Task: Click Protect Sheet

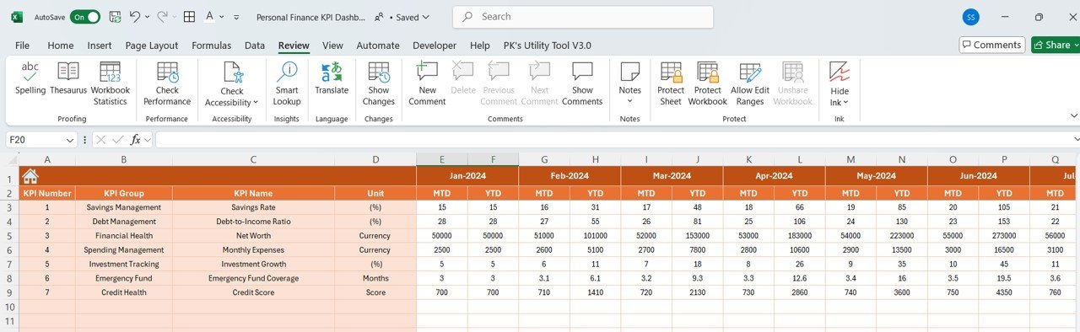Action: 671,83
